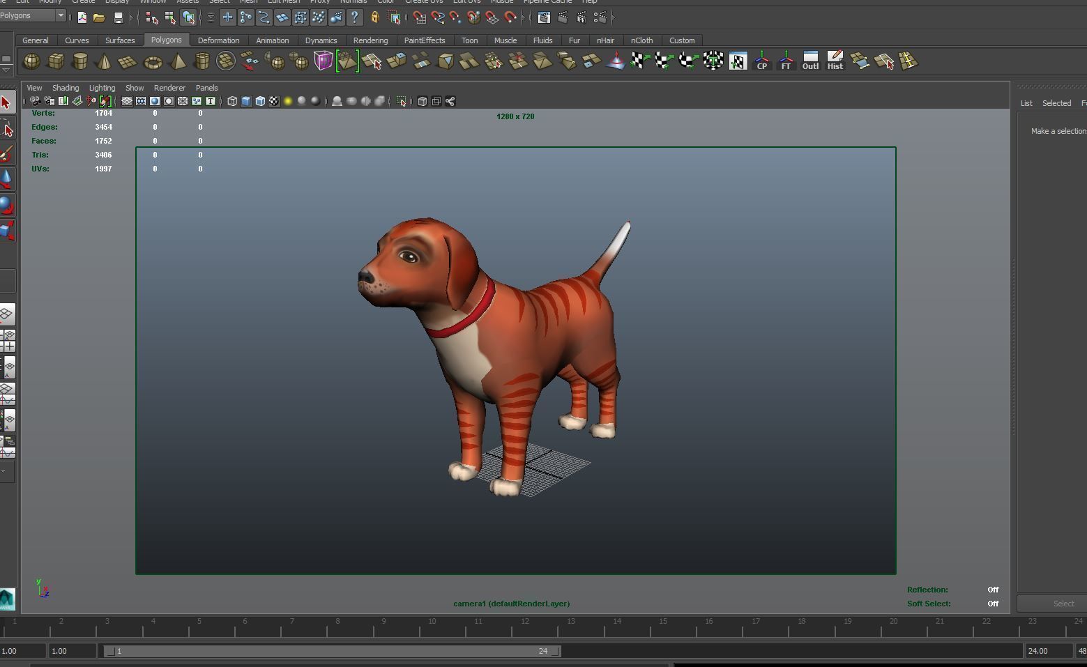The width and height of the screenshot is (1087, 667).
Task: Open the Outliner via Outl shelf icon
Action: tap(810, 61)
